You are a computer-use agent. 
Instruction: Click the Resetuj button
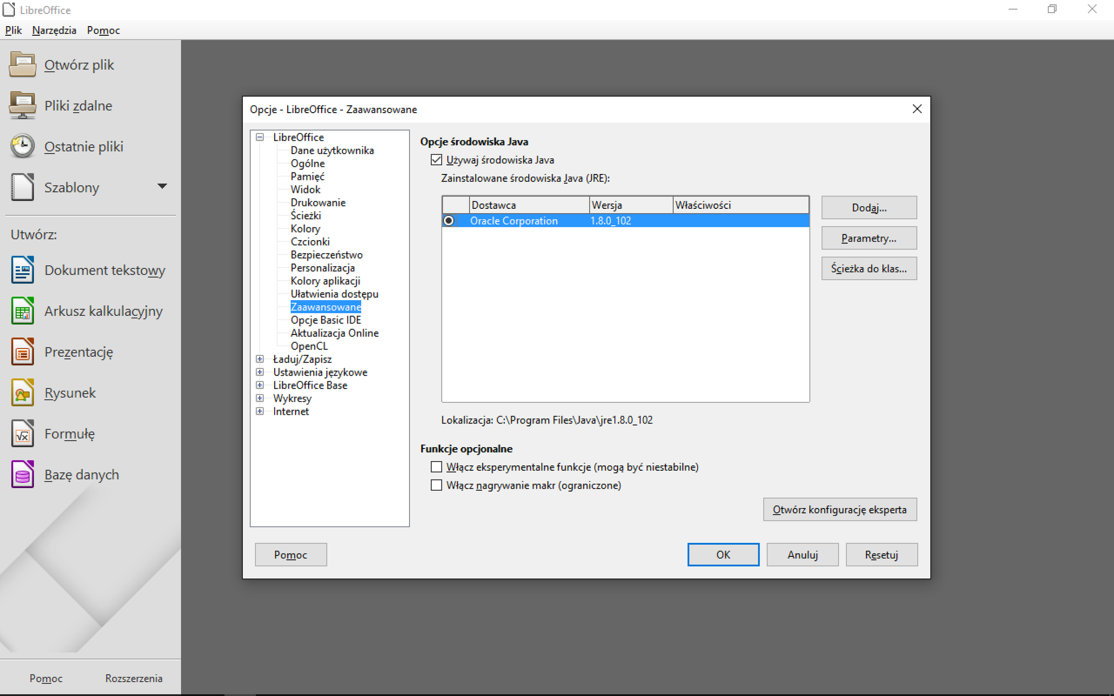[882, 555]
